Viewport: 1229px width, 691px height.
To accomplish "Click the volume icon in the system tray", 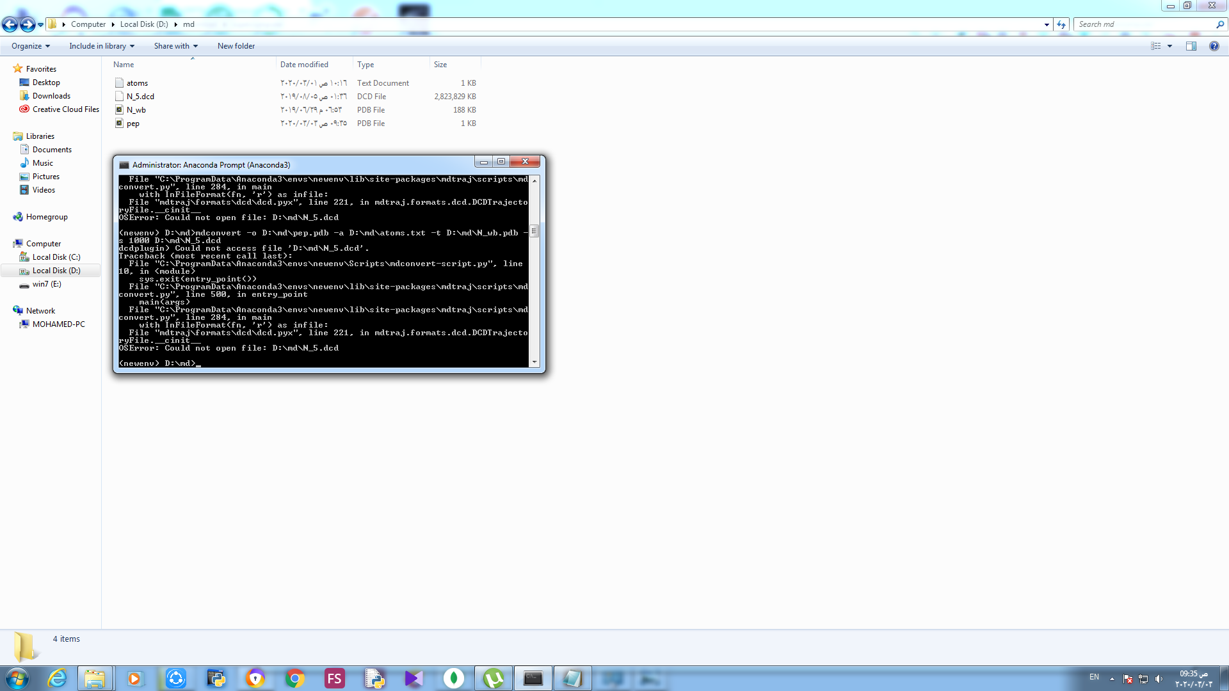I will tap(1160, 678).
